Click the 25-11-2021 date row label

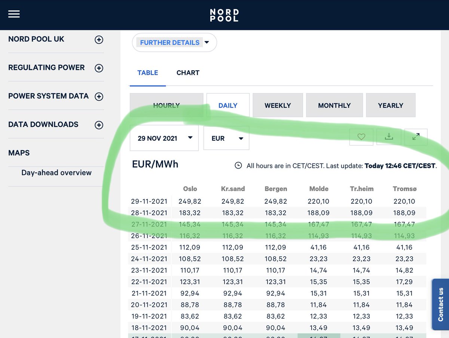click(x=149, y=247)
